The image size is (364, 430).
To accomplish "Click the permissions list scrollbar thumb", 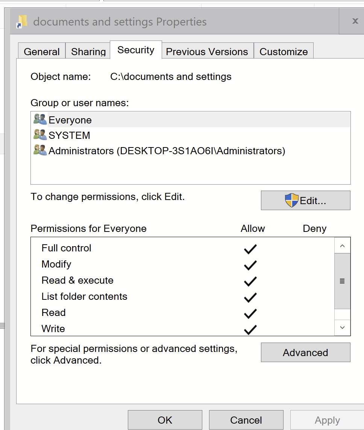I will pyautogui.click(x=342, y=281).
